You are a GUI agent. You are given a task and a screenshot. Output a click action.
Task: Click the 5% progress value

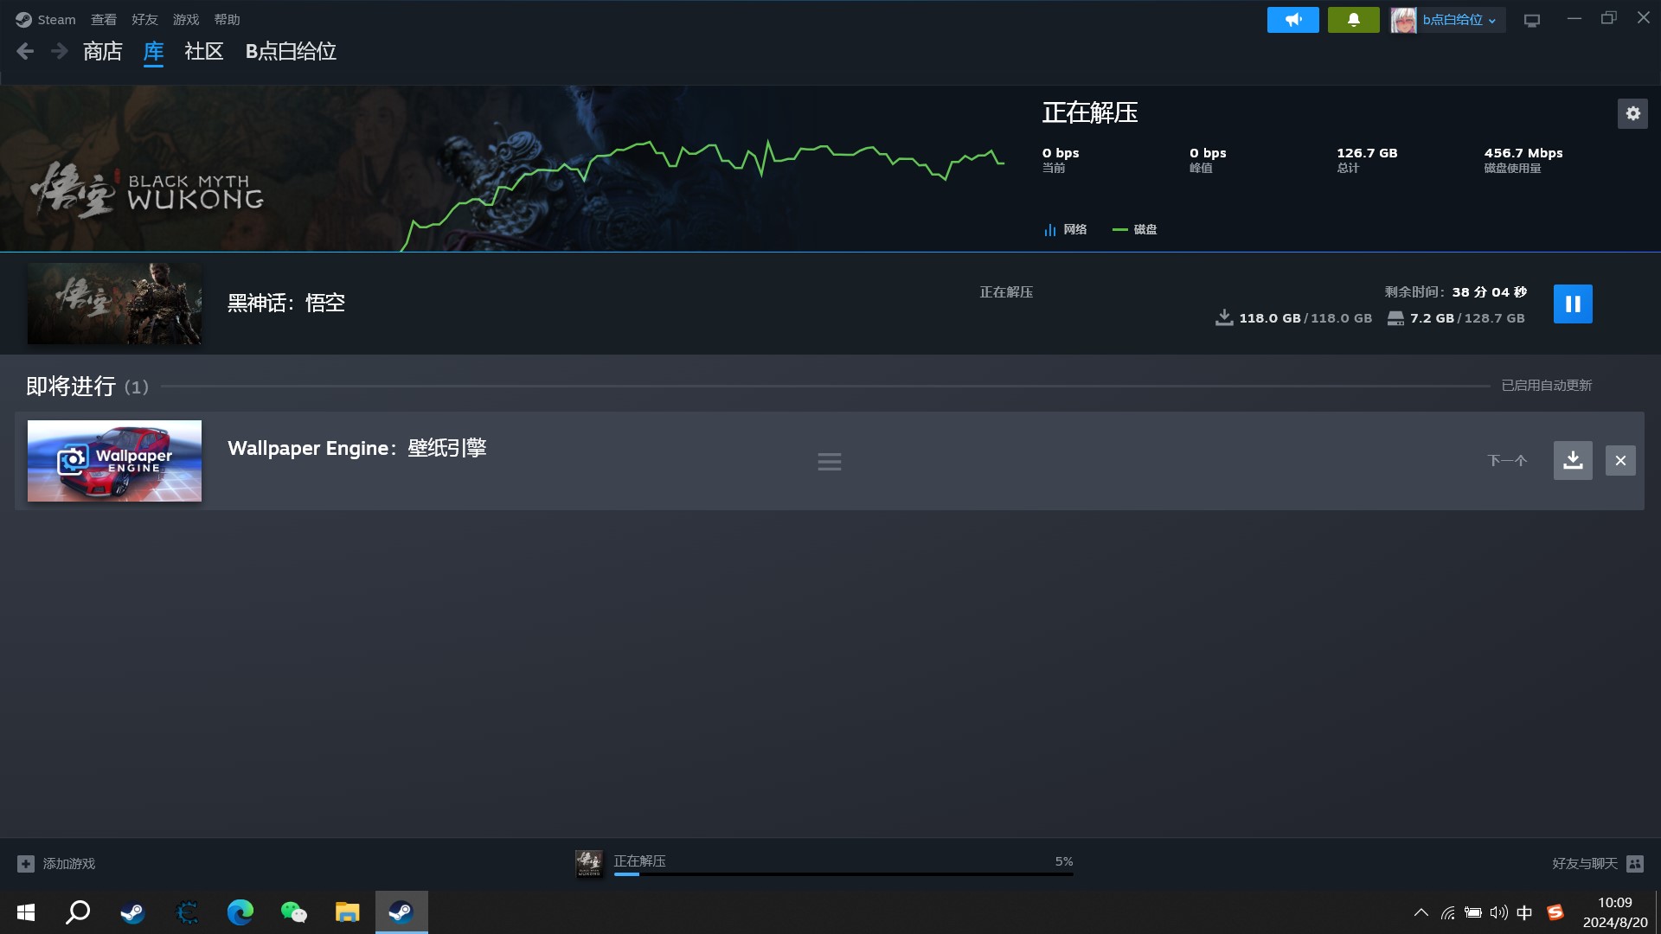click(x=1064, y=861)
